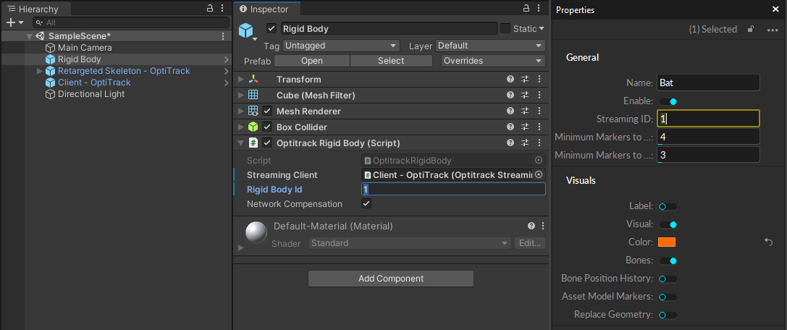The width and height of the screenshot is (787, 330).
Task: Open Default-Material help icon
Action: click(531, 227)
